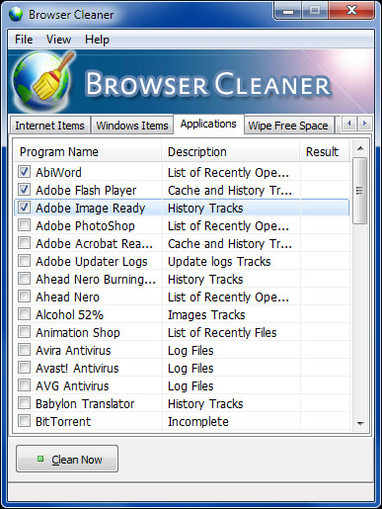Click the vertical scrollbar thumb

(x=360, y=191)
